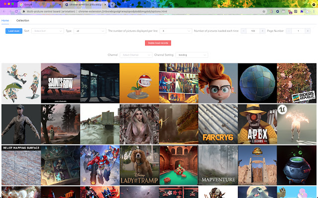Open the pink-haired woman portrait thumbnail
318x198 pixels.
(139, 124)
